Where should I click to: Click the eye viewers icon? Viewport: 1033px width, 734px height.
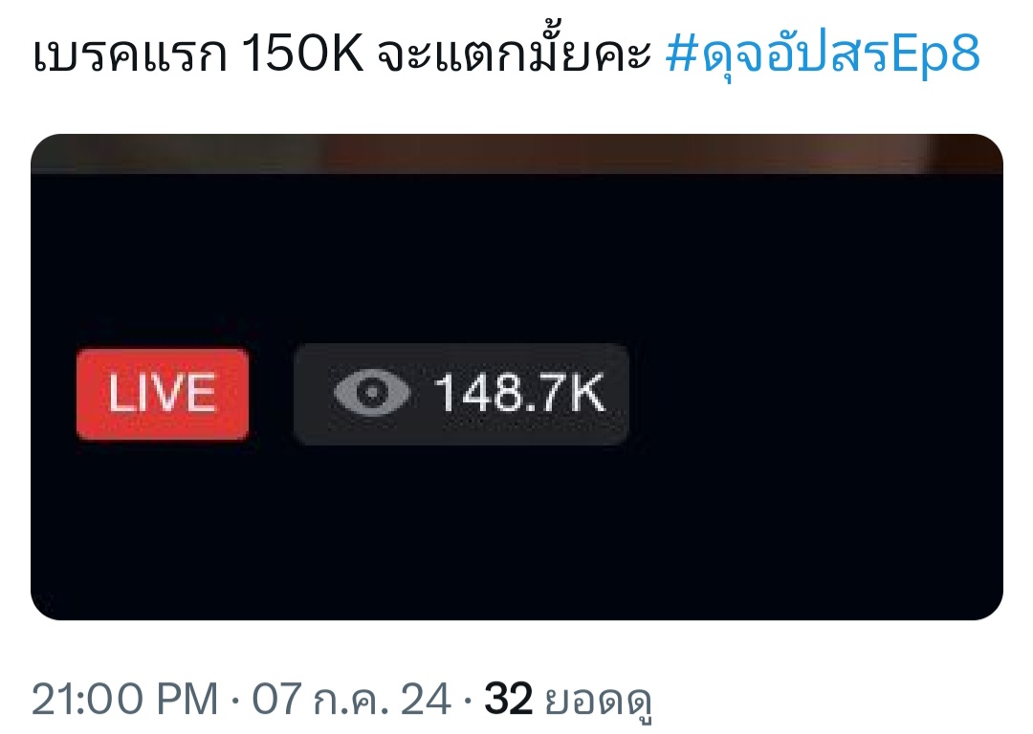click(x=371, y=393)
